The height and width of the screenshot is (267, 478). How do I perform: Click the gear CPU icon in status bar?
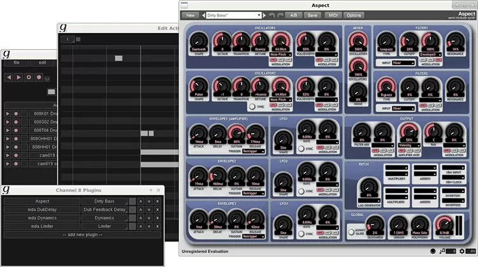coord(462,251)
